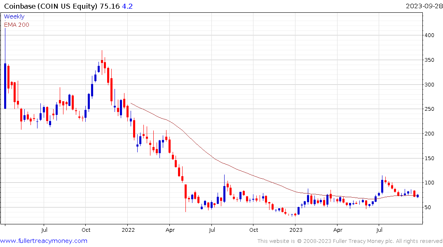
Task: Click the last price value 75.16
Action: [110, 6]
